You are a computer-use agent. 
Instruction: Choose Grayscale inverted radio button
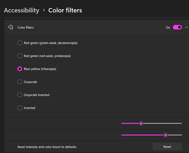[20, 95]
